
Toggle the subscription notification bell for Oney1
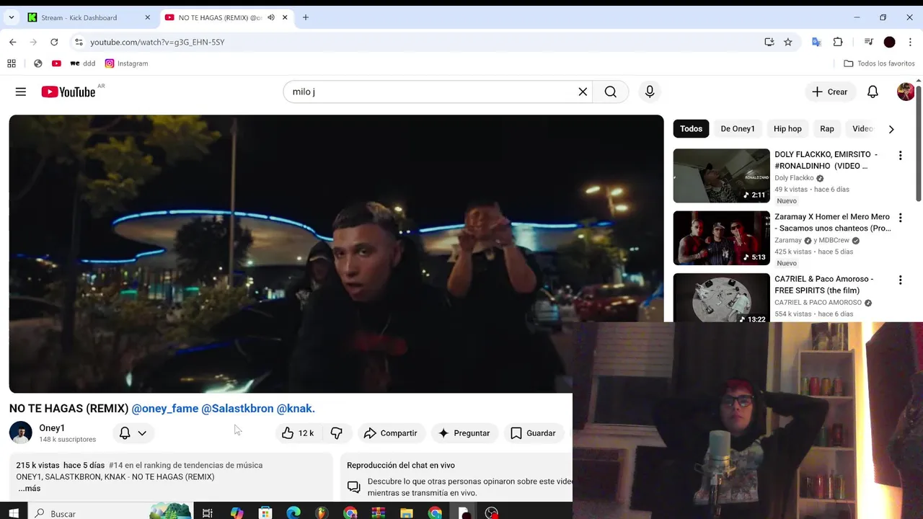pos(125,433)
